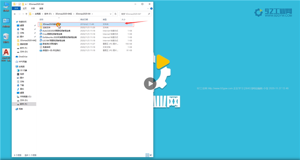This screenshot has width=300, height=160.
Task: Expand chevron after 软件 (F:) in the breadcrumb
Action: pyautogui.click(x=54, y=14)
